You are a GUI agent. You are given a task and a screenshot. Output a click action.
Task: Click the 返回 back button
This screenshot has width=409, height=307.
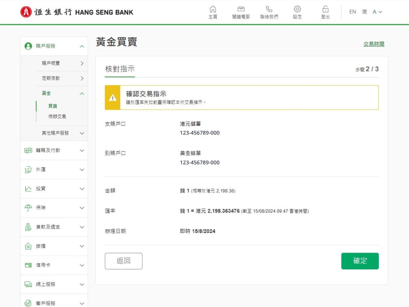(124, 261)
